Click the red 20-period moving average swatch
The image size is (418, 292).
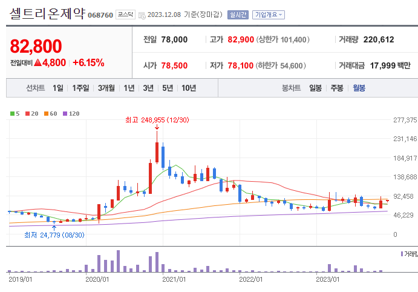tap(27, 114)
